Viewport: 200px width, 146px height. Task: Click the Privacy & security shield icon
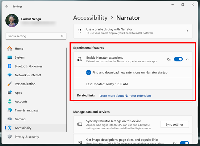pyautogui.click(x=10, y=137)
